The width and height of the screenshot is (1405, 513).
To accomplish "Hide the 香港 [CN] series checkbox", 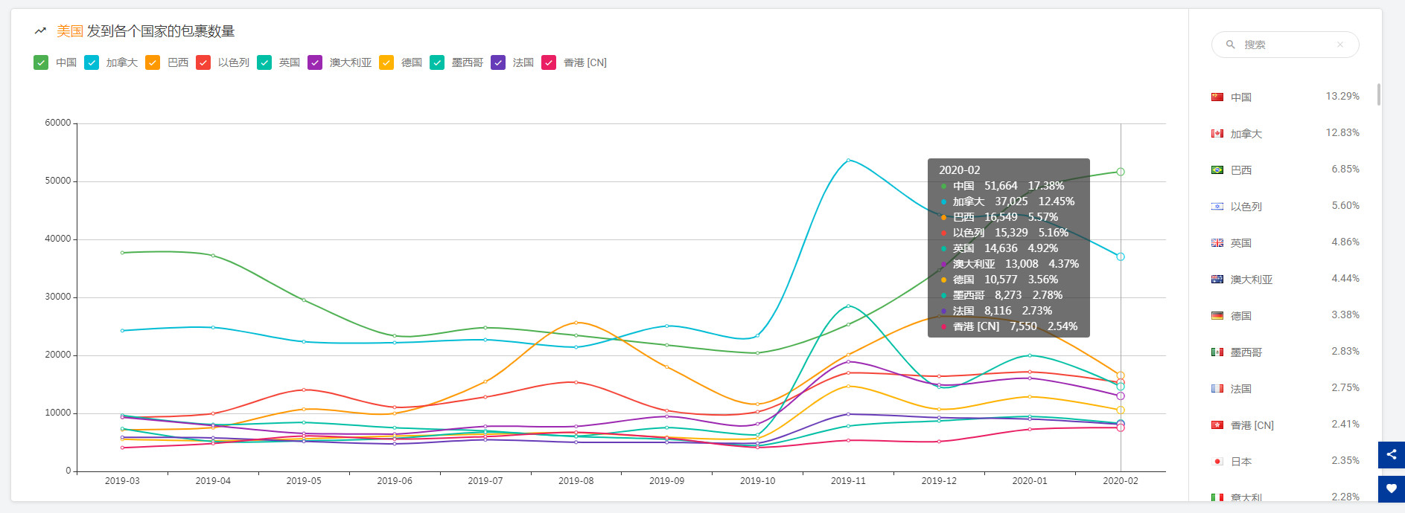I will 549,62.
